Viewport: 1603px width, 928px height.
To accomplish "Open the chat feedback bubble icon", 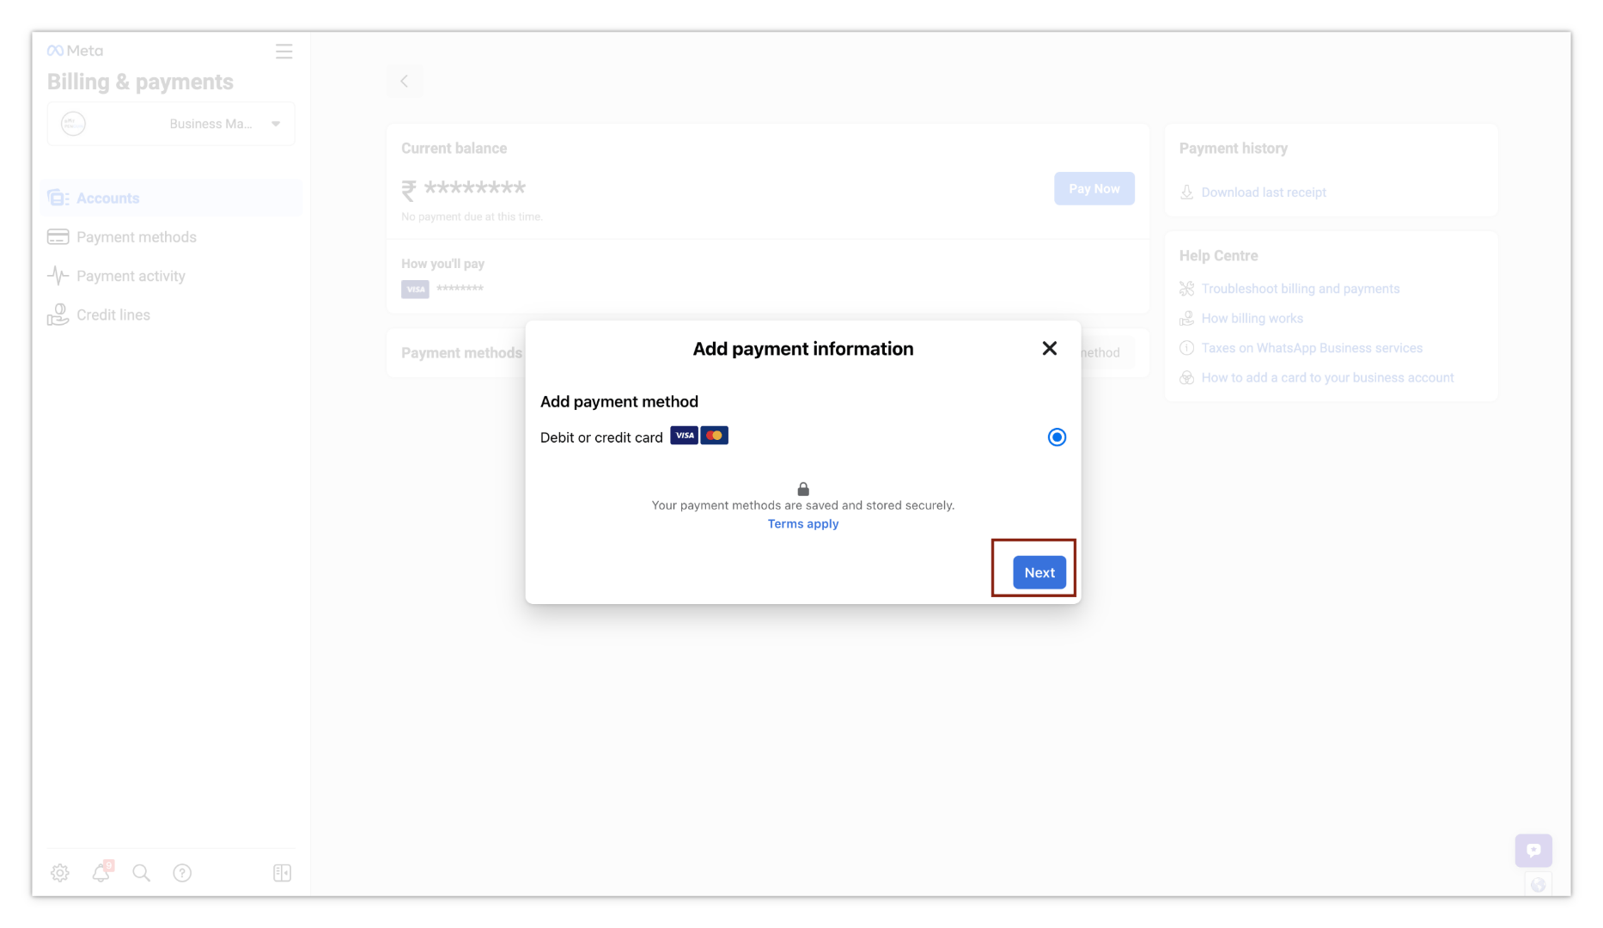I will click(1533, 851).
